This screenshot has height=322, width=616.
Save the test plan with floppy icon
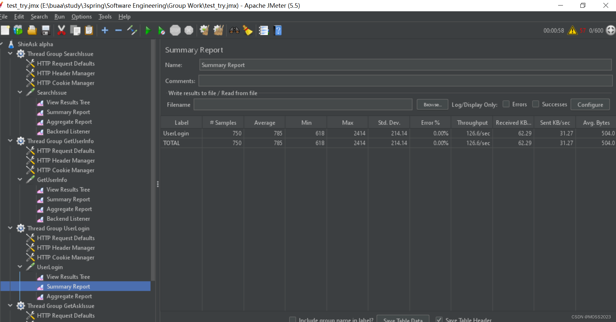[46, 30]
